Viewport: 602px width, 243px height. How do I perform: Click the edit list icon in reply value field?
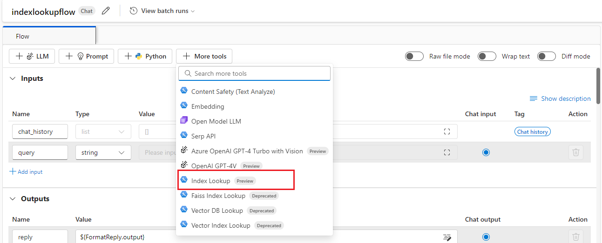447,237
